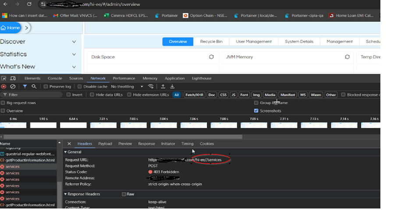Filter requests by WS type
Viewport: 412px width, 211px height.
pyautogui.click(x=303, y=95)
